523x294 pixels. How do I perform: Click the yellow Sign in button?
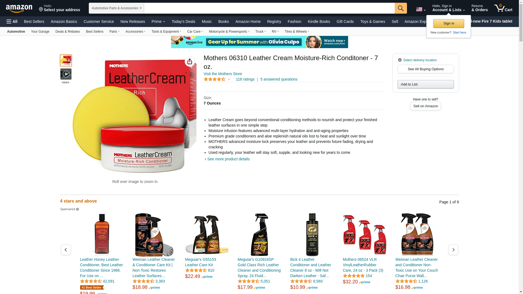pyautogui.click(x=449, y=23)
